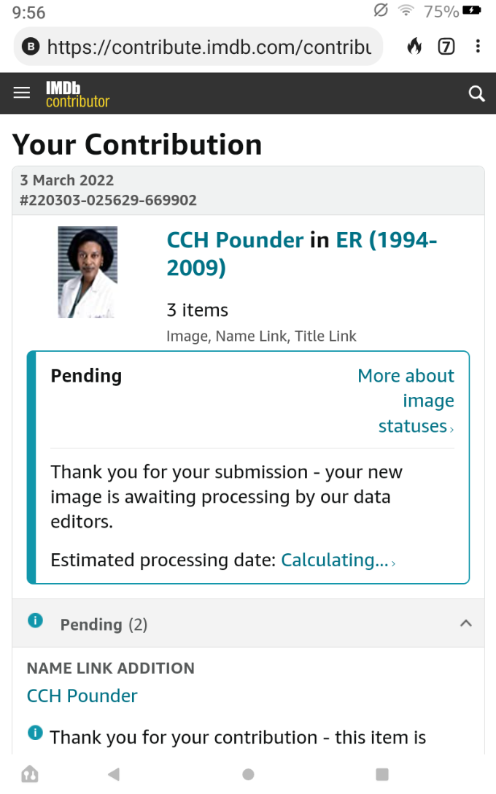Open the CCH Pounder title link
The width and height of the screenshot is (496, 794).
(235, 240)
